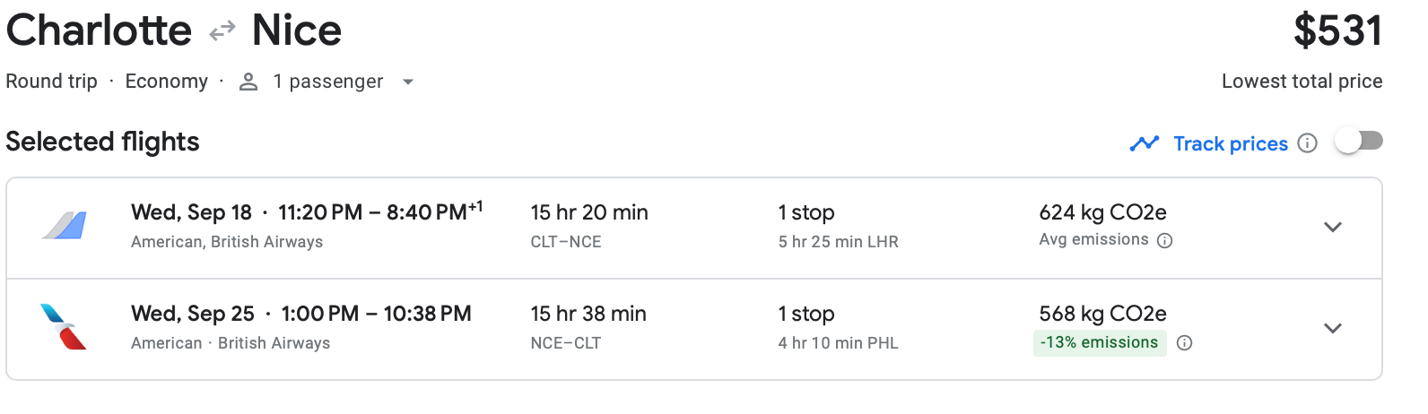
Task: Click the $531 lowest total price
Action: (1337, 31)
